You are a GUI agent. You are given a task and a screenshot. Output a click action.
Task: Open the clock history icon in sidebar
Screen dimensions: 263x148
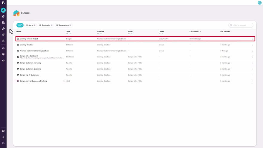3,48
